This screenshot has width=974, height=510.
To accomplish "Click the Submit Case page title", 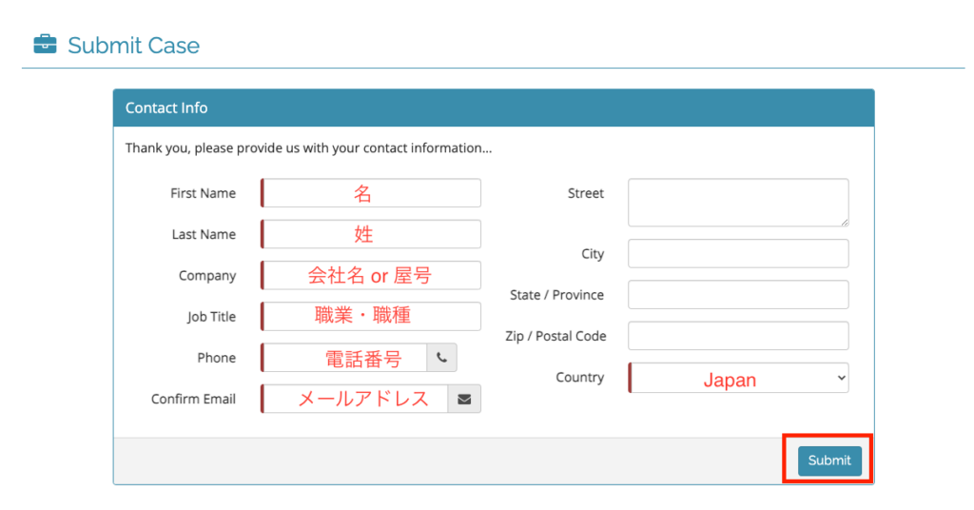I will click(x=133, y=46).
